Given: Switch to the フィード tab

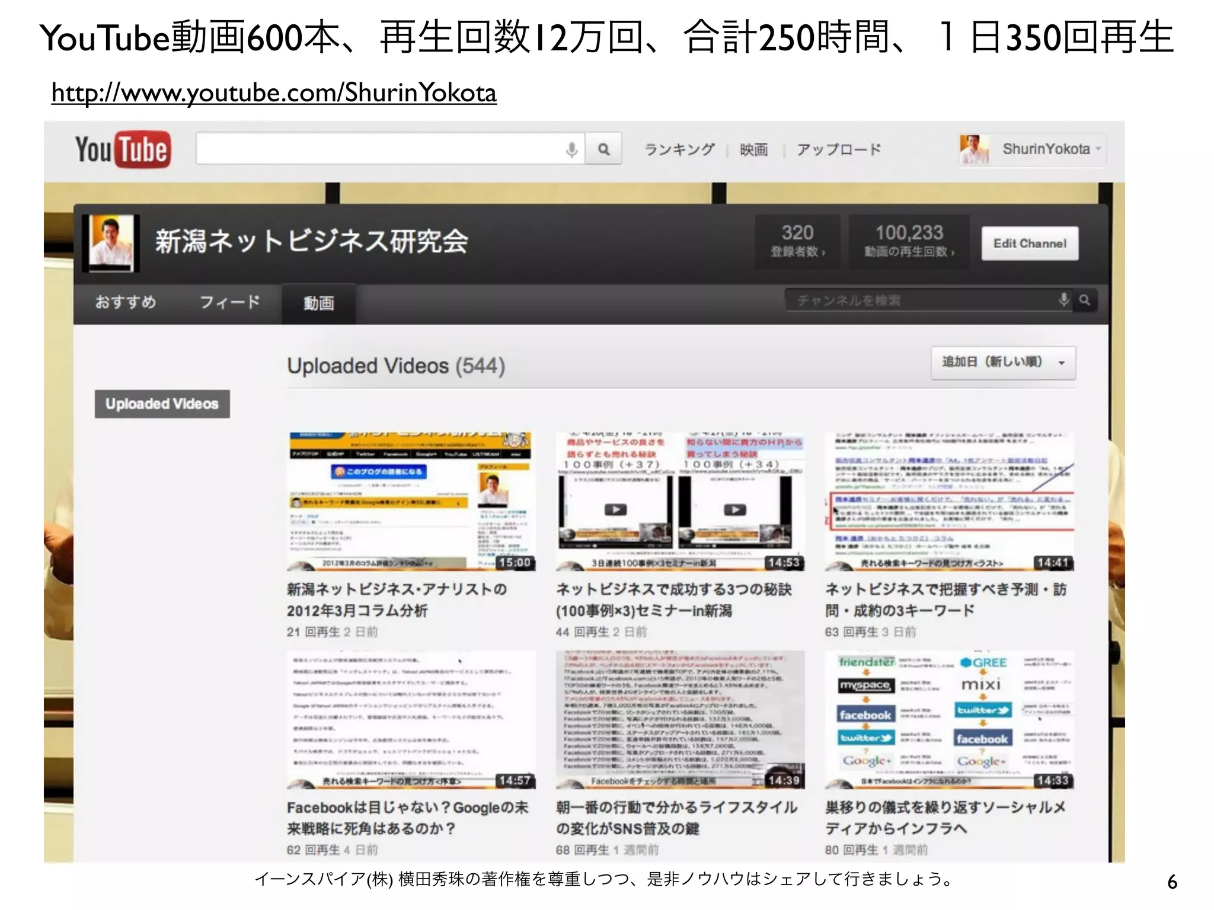Looking at the screenshot, I should (230, 302).
